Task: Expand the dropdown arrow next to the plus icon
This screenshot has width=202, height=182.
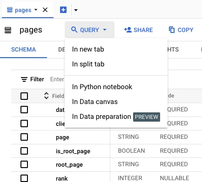Action: click(76, 10)
